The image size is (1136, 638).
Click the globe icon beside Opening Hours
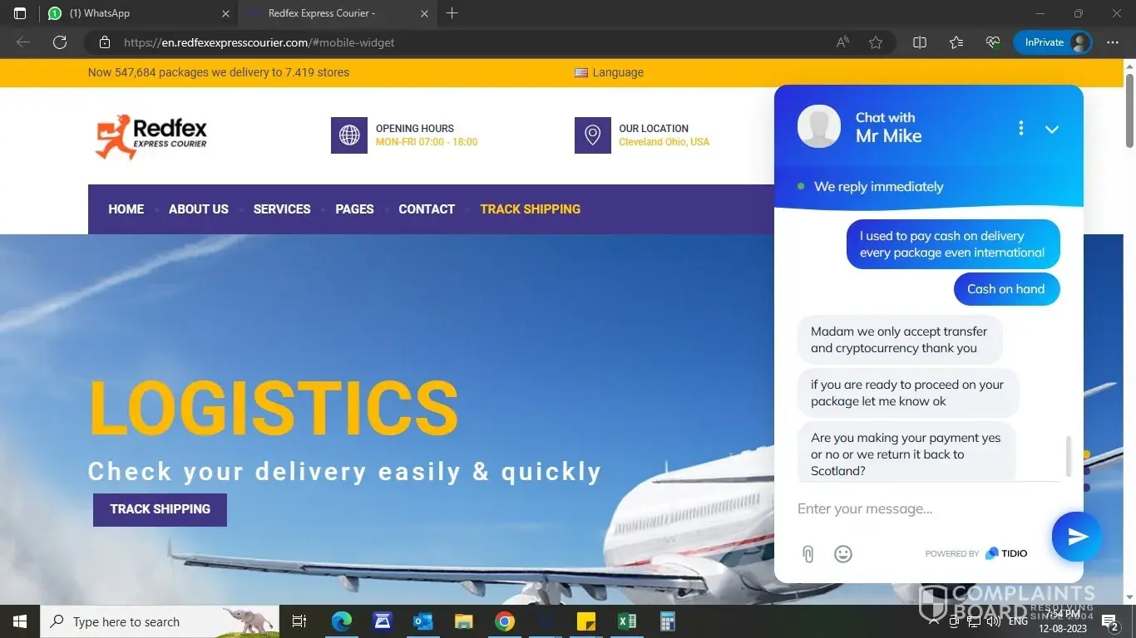pyautogui.click(x=349, y=135)
